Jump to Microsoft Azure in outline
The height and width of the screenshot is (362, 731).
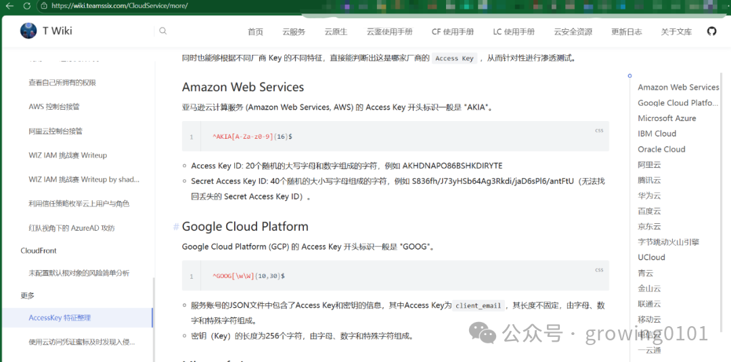point(667,118)
